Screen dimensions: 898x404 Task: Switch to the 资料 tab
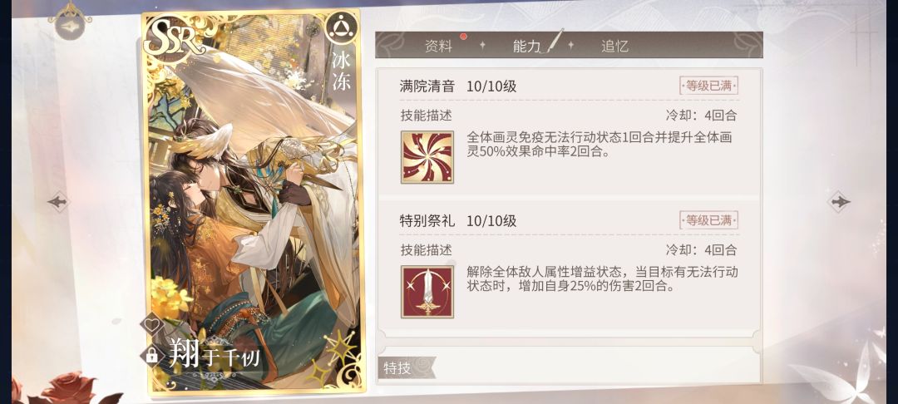[439, 47]
